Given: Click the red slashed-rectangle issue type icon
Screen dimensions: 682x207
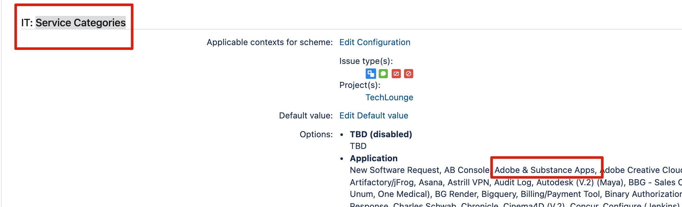Looking at the screenshot, I should [x=396, y=74].
